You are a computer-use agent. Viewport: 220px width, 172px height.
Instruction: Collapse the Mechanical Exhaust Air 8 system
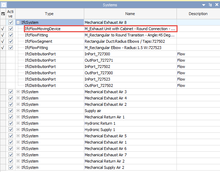pyautogui.click(x=18, y=22)
